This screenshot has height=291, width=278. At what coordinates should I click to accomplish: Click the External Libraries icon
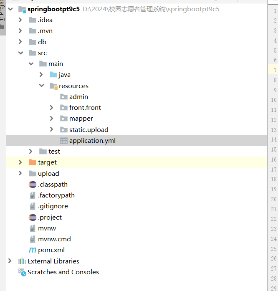point(22,261)
